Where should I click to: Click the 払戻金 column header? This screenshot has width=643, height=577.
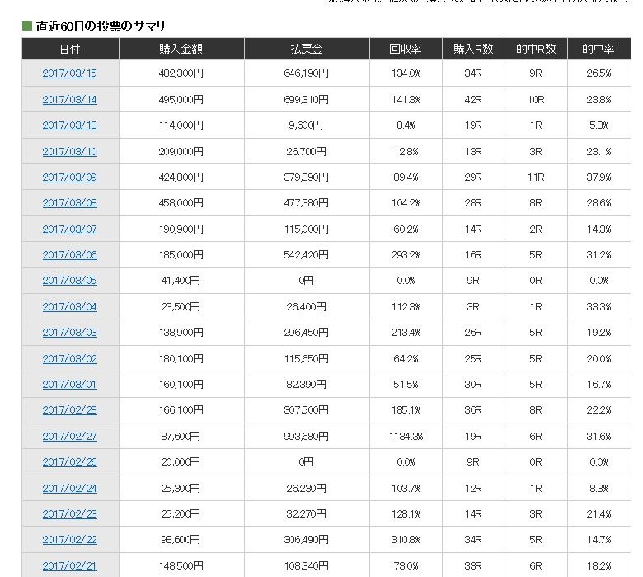(307, 49)
